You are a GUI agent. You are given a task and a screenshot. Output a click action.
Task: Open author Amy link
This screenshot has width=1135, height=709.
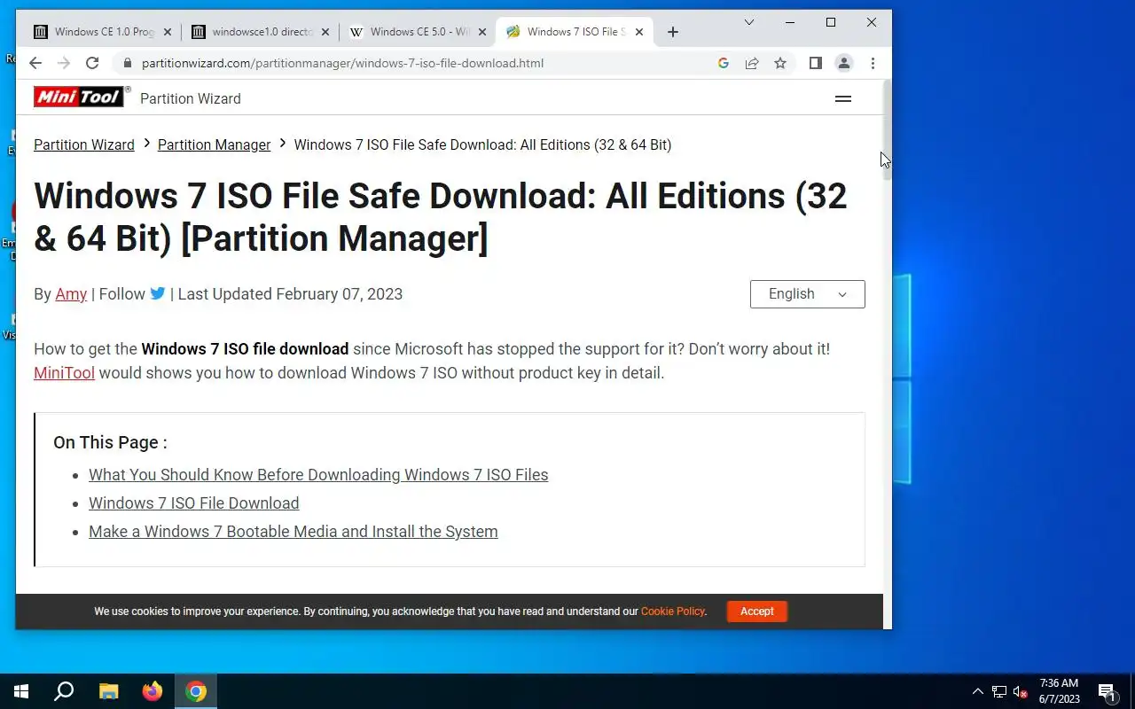[71, 294]
